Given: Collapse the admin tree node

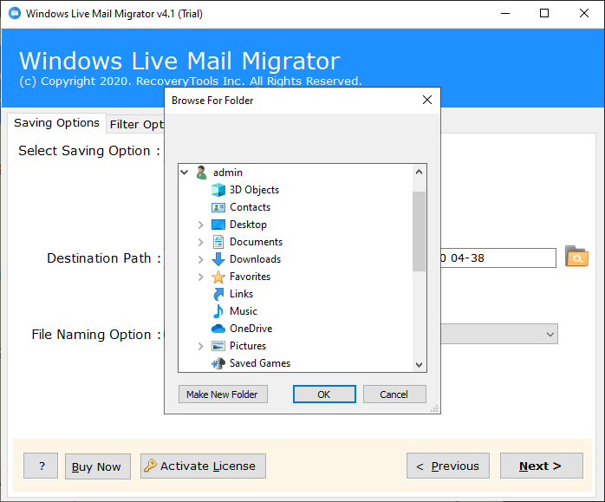Looking at the screenshot, I should tap(185, 172).
